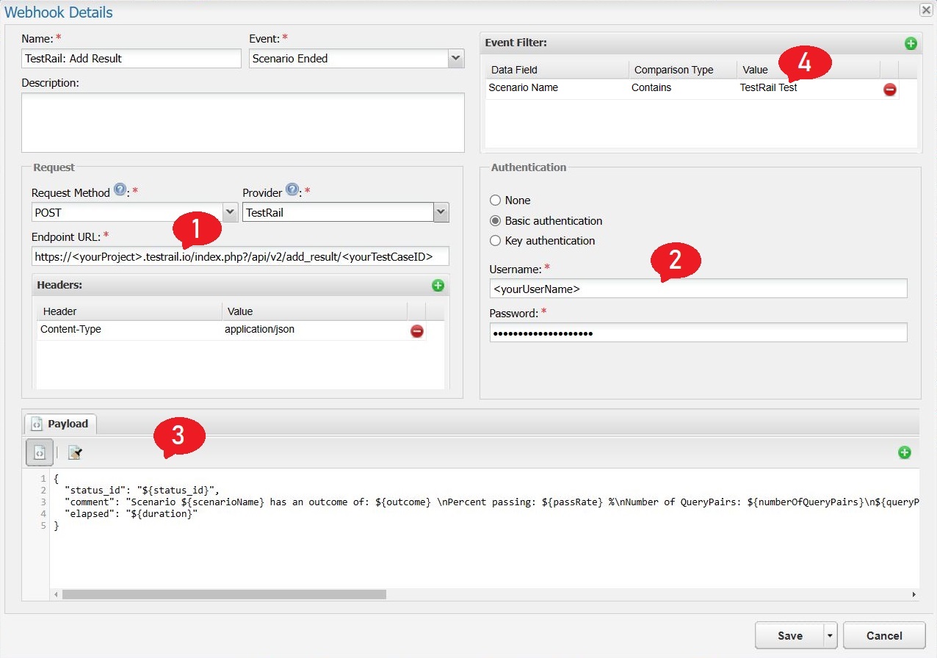
Task: Add a new Event Filter condition
Action: click(x=911, y=43)
